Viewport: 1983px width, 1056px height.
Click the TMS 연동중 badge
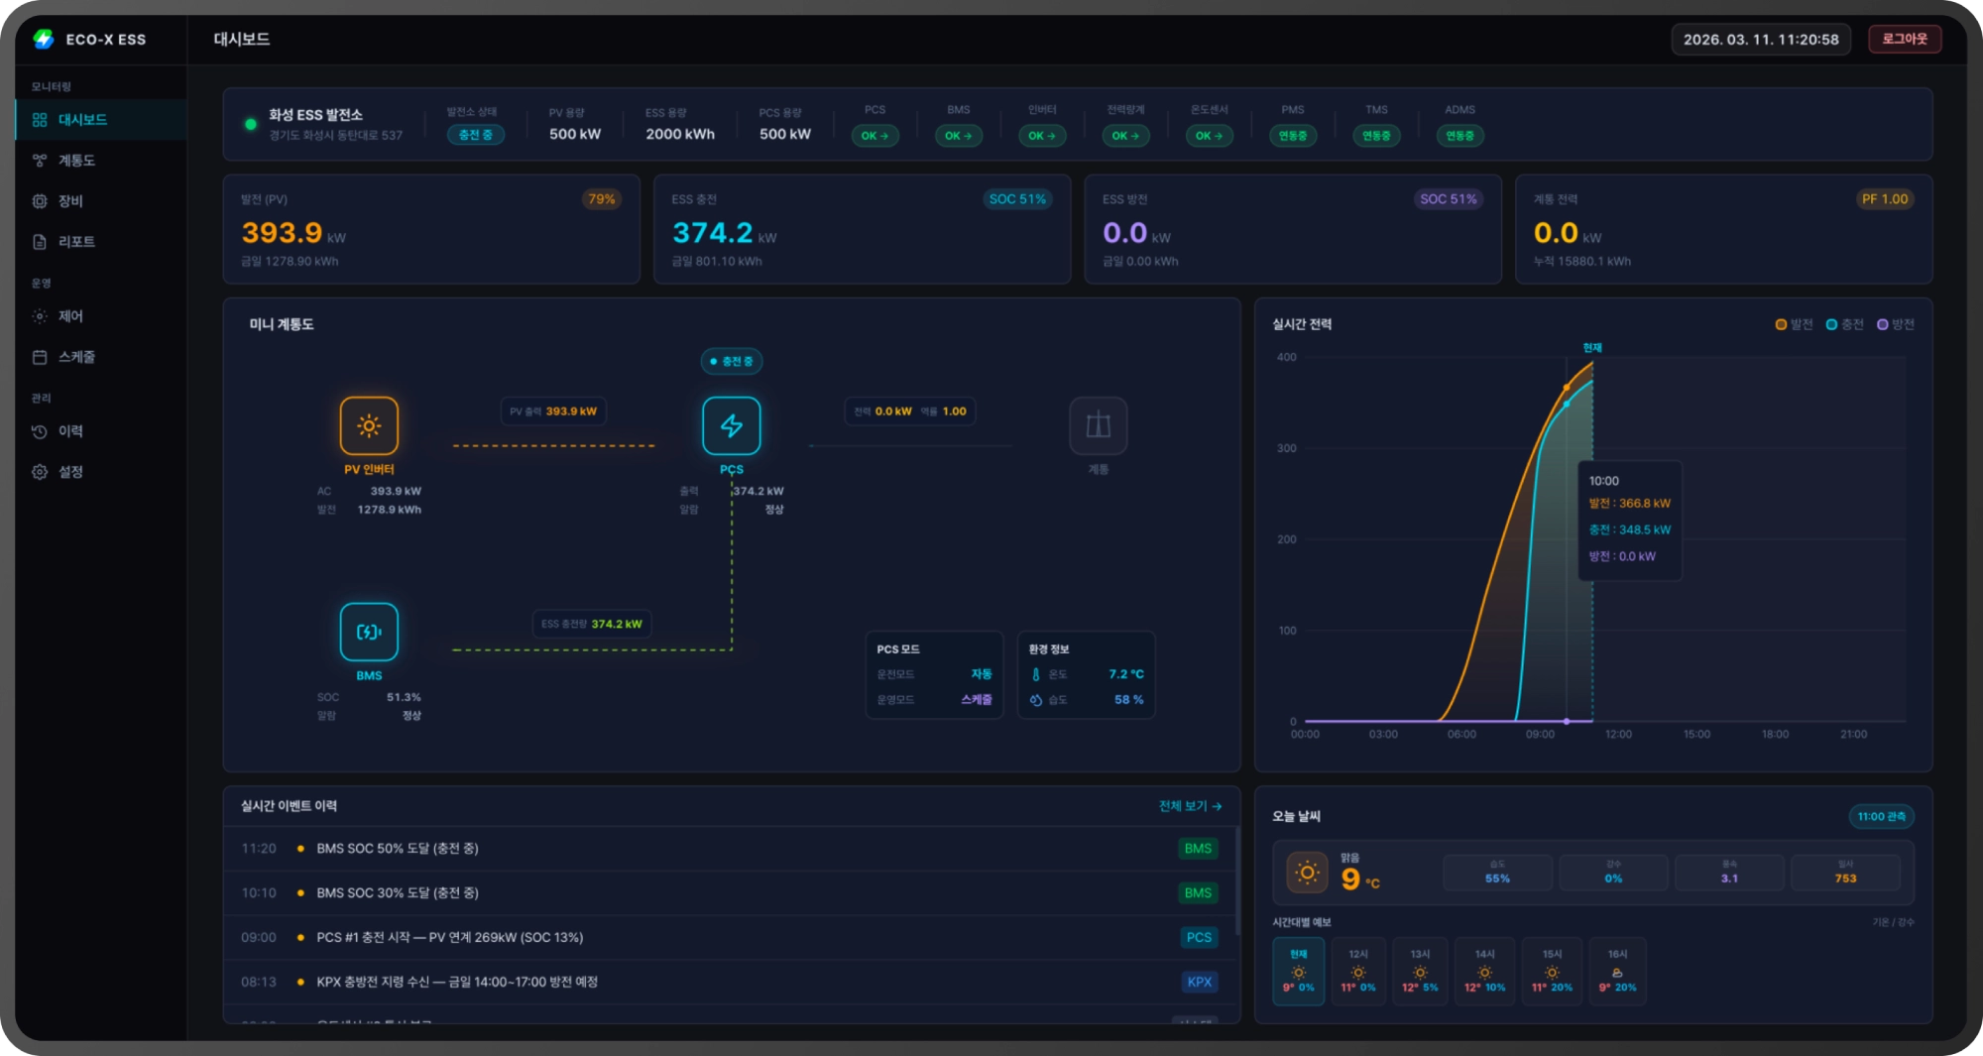point(1376,135)
